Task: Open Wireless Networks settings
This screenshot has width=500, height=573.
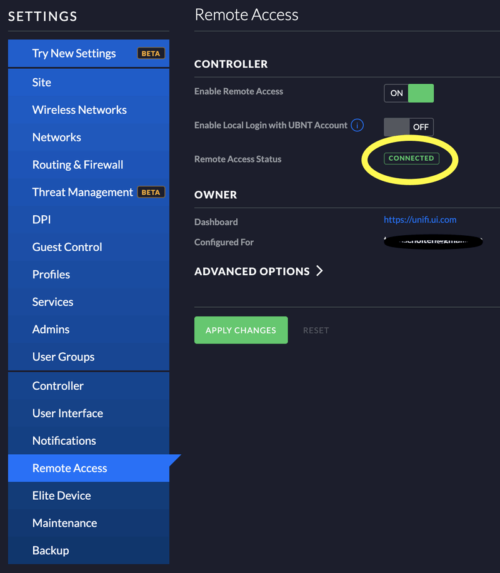Action: (79, 110)
